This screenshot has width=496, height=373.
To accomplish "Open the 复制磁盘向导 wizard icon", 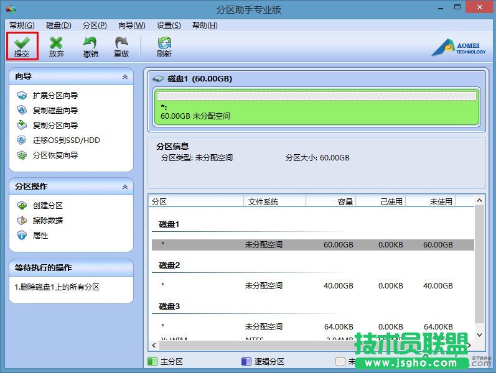I will coord(22,110).
